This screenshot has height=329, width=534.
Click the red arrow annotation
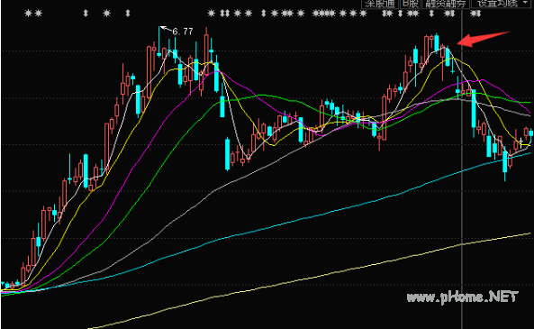(483, 39)
